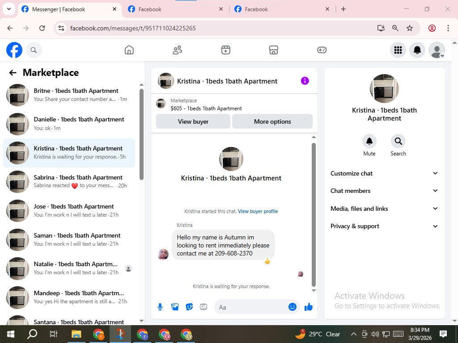Click the thumbs-up reaction on Kristina's message

[267, 261]
